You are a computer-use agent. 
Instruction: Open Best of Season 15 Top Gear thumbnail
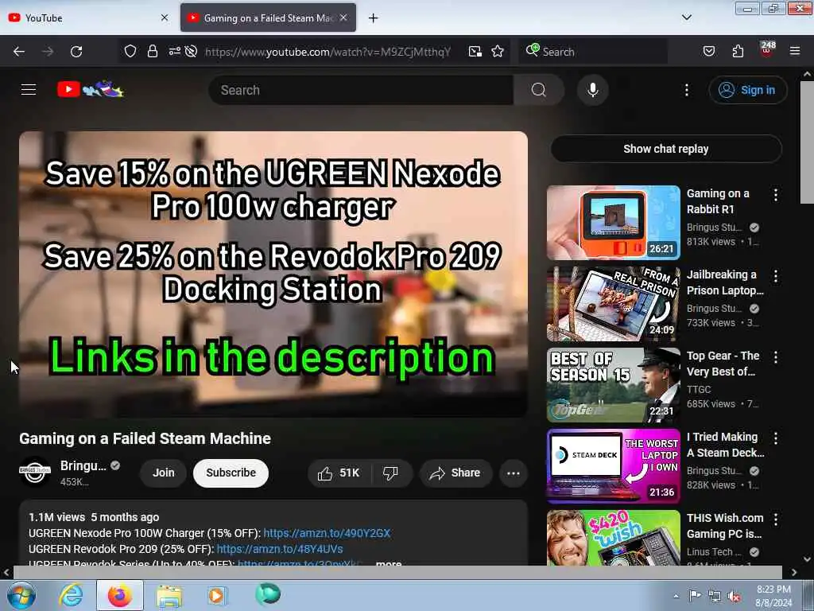coord(614,384)
